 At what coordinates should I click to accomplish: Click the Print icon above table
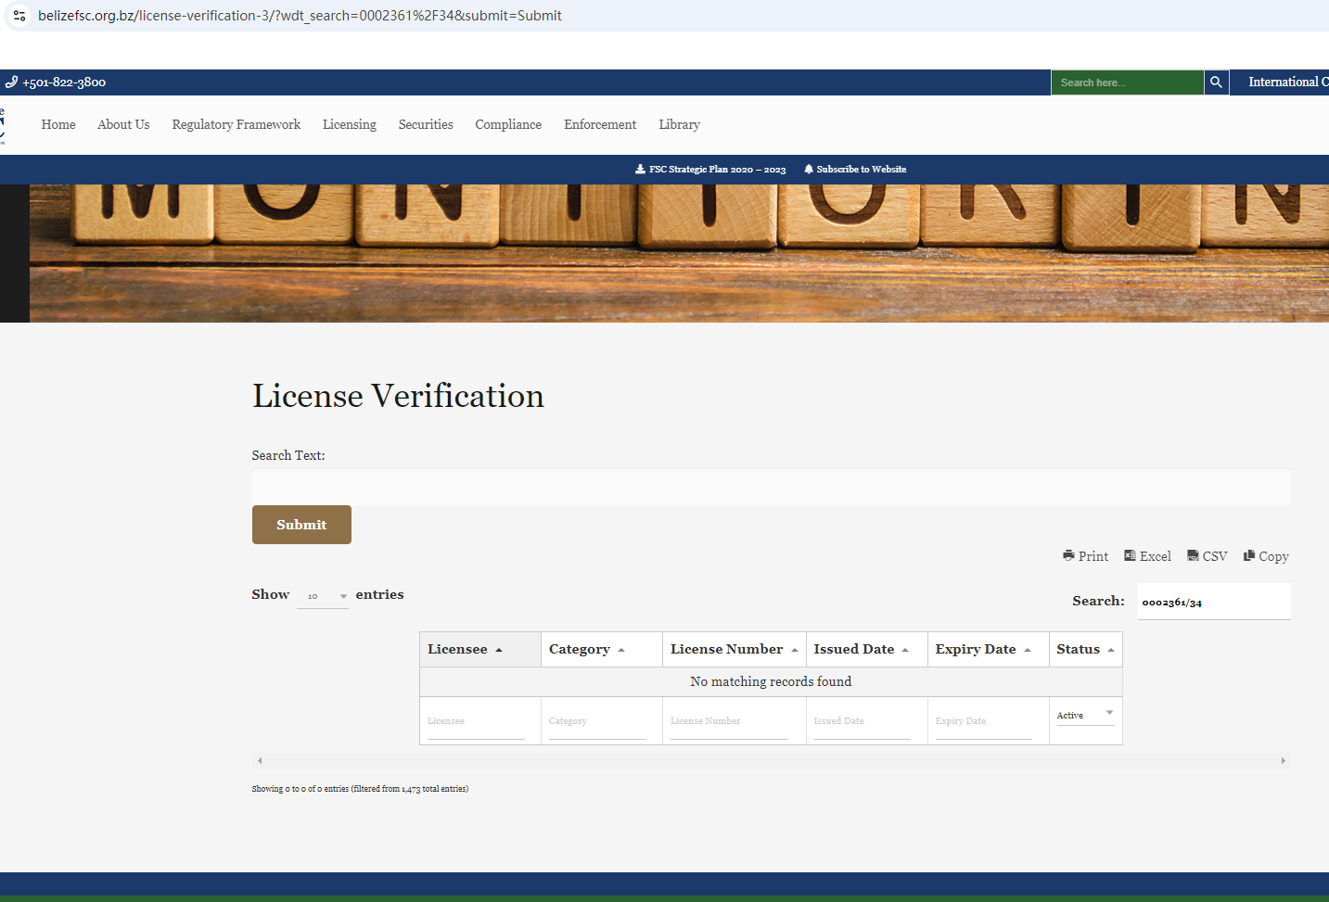(x=1085, y=556)
